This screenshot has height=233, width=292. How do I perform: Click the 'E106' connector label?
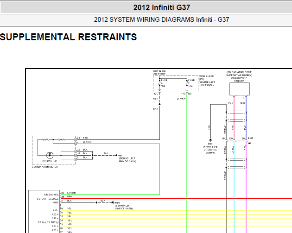[250, 138]
